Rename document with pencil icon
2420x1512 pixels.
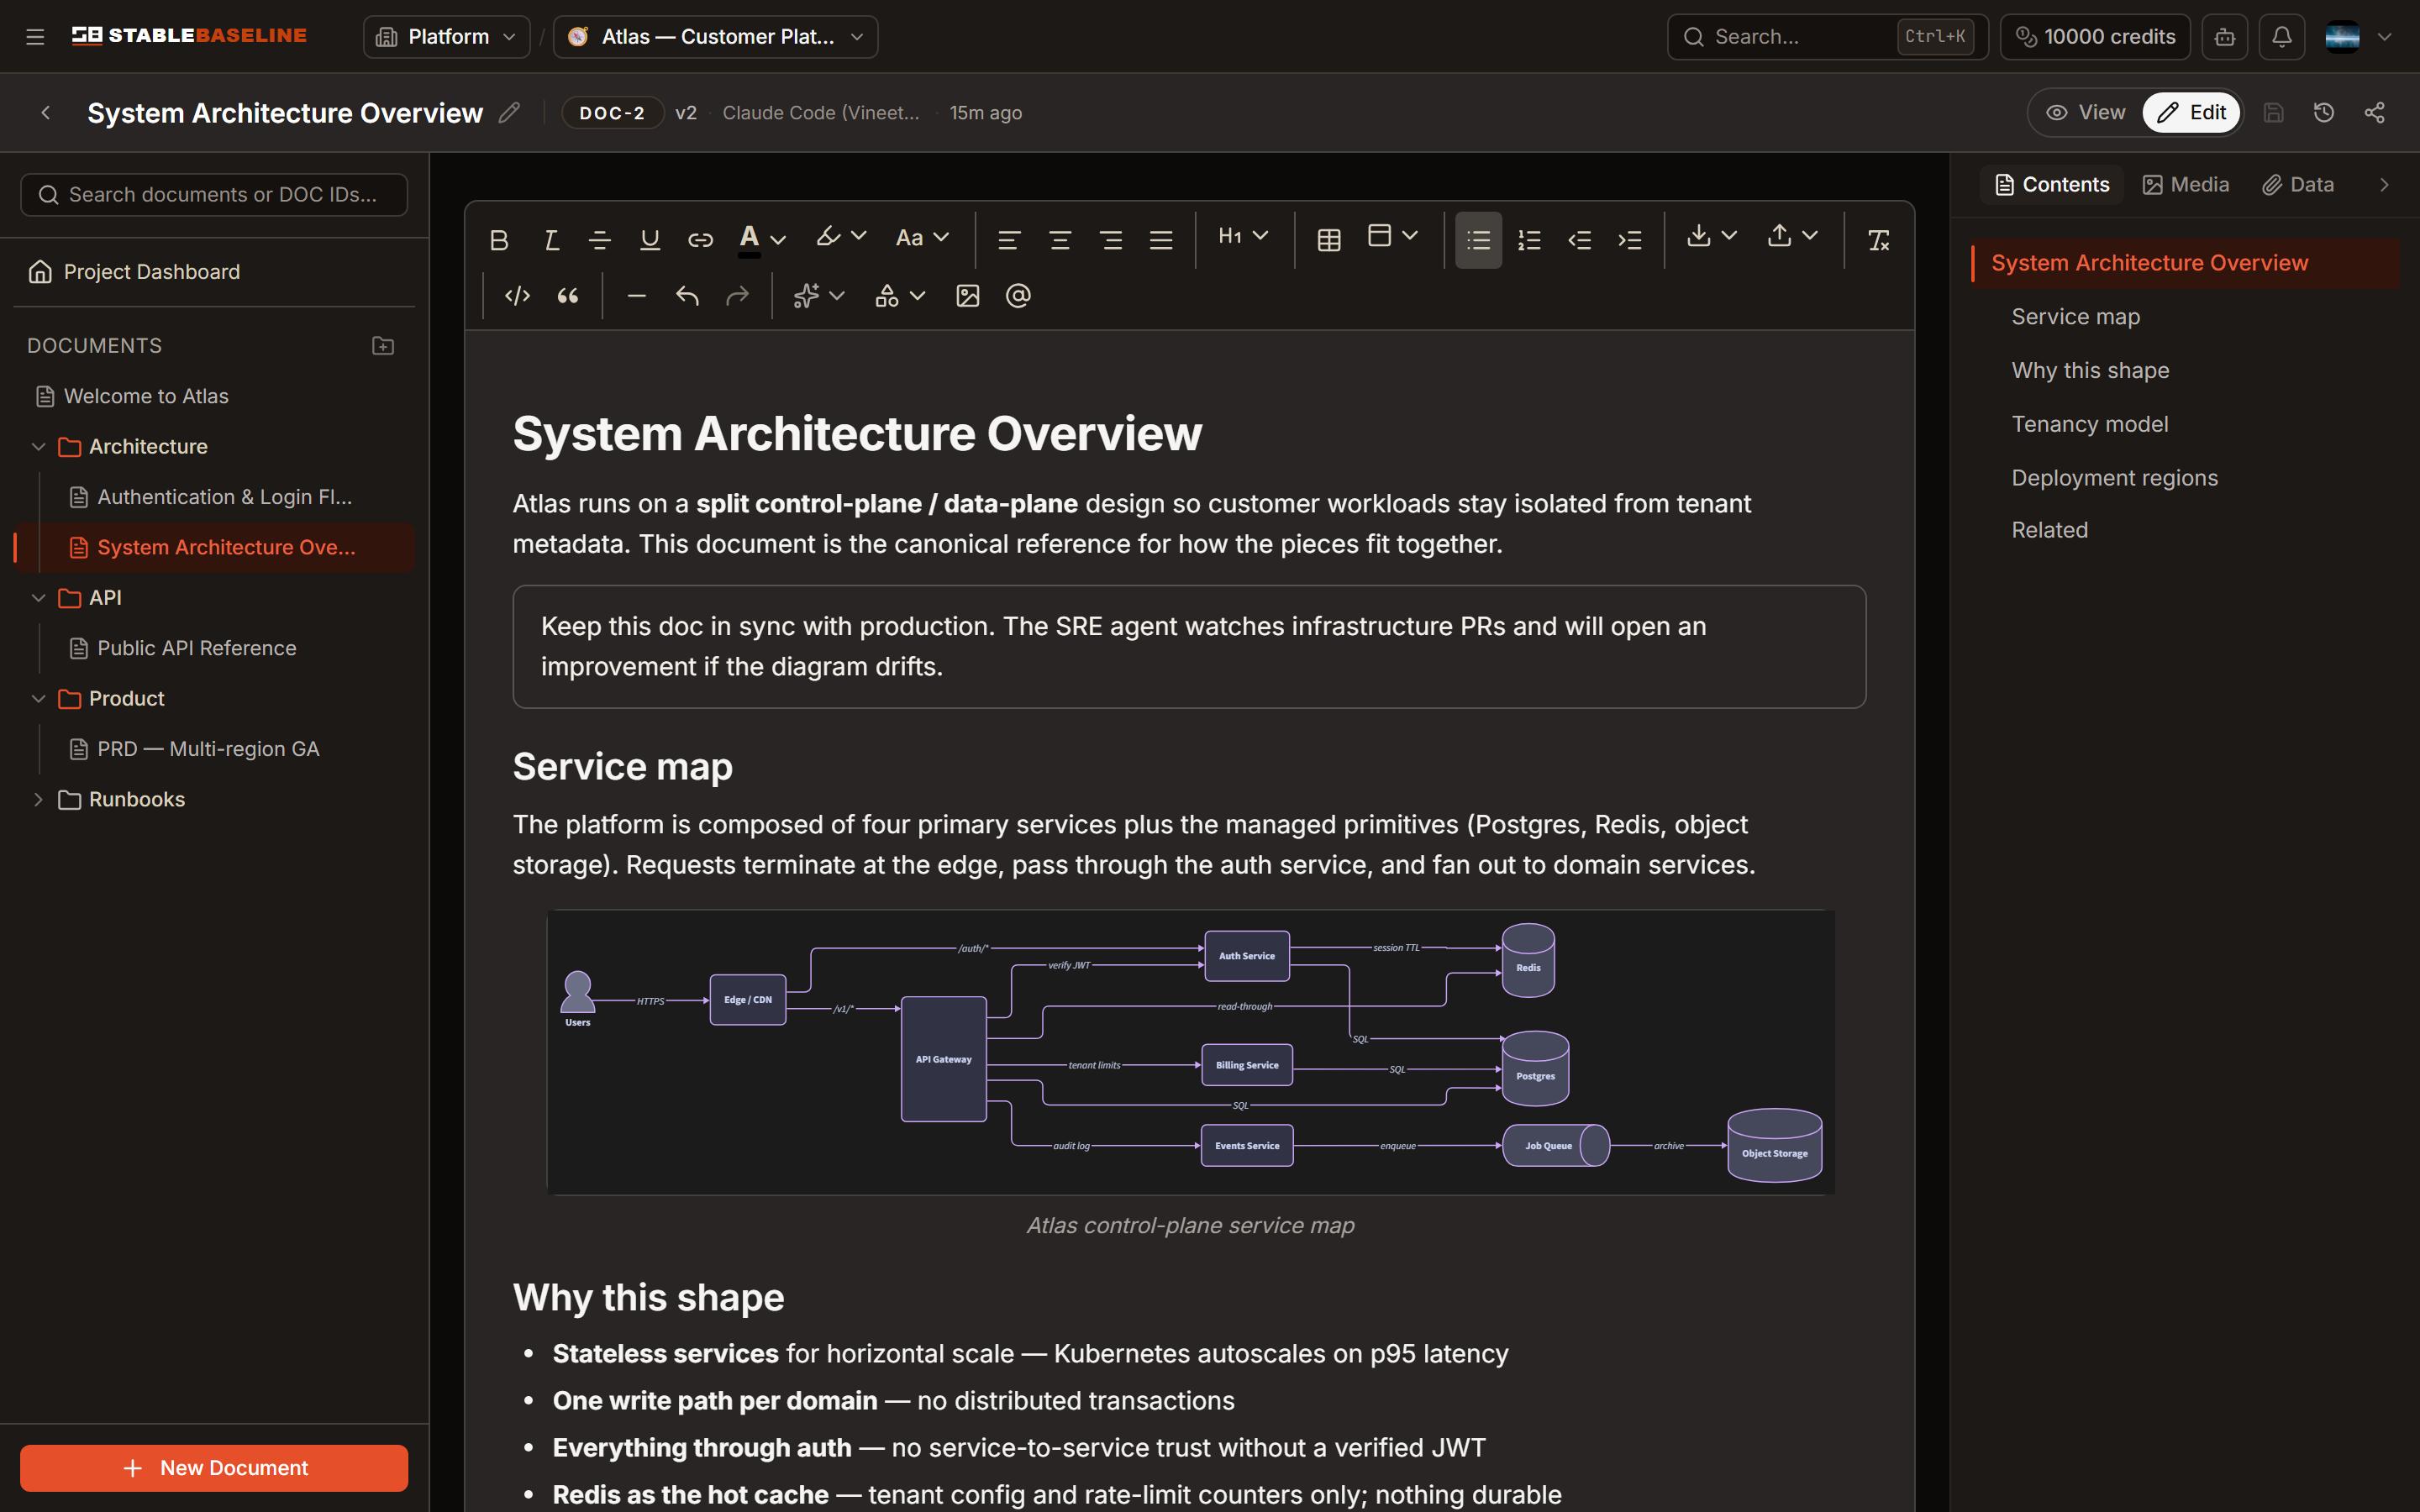509,113
